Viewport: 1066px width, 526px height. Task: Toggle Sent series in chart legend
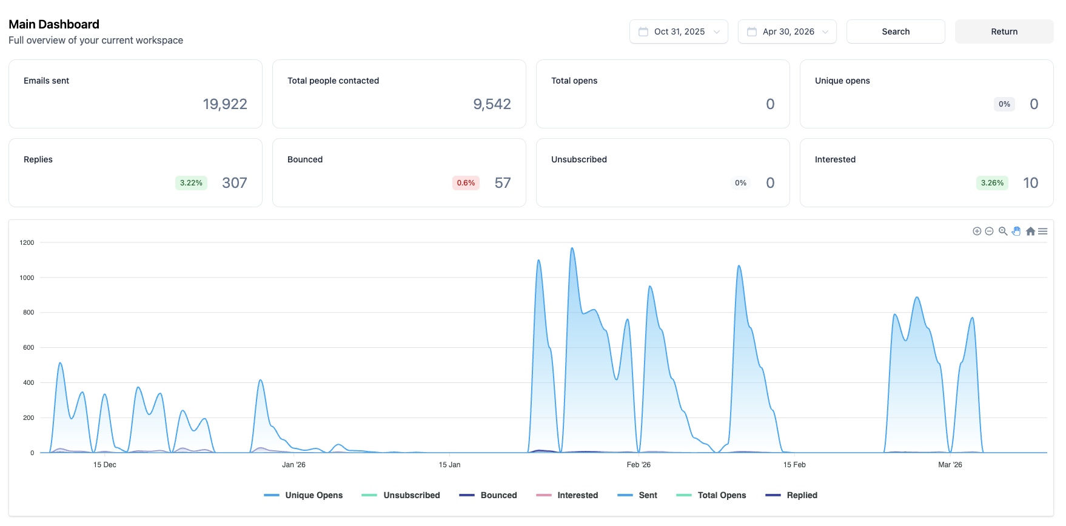pyautogui.click(x=637, y=495)
